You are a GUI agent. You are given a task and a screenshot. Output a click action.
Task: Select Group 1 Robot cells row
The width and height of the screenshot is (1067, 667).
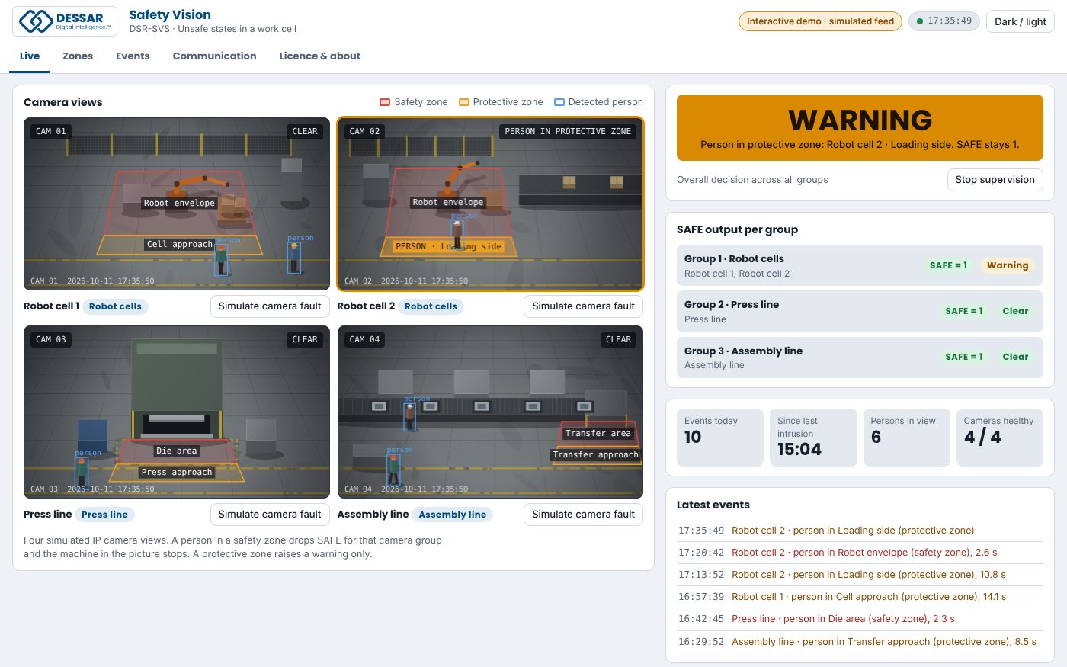(x=860, y=265)
